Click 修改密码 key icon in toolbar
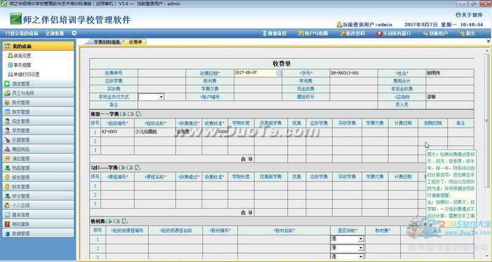 click(x=343, y=33)
